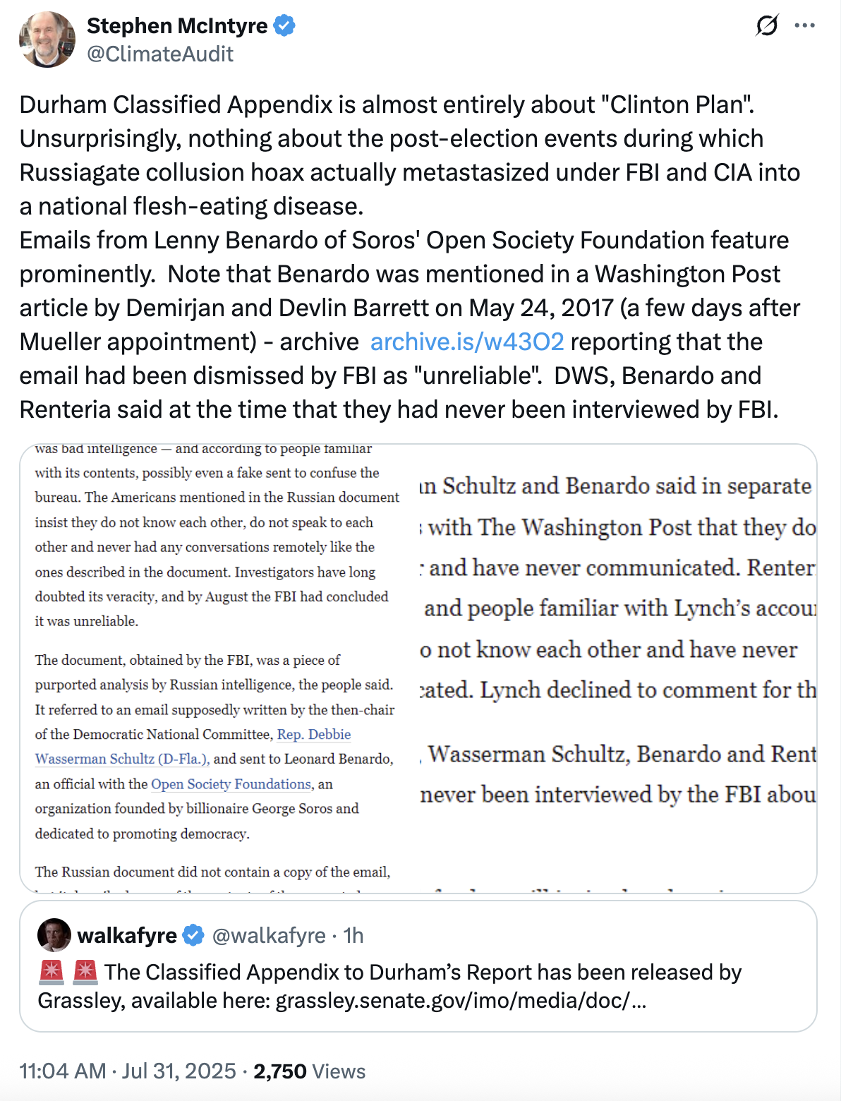Click the 1h timestamp on quoted post
The width and height of the screenshot is (841, 1101).
(x=353, y=936)
